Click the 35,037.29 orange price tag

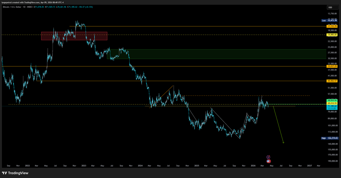(x=332, y=66)
